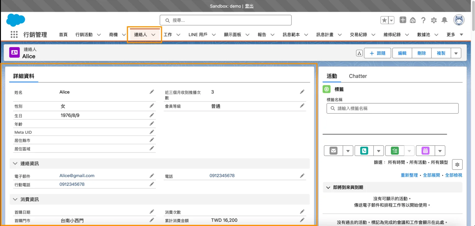Select the 活動 tab
475x226 pixels.
pyautogui.click(x=332, y=76)
